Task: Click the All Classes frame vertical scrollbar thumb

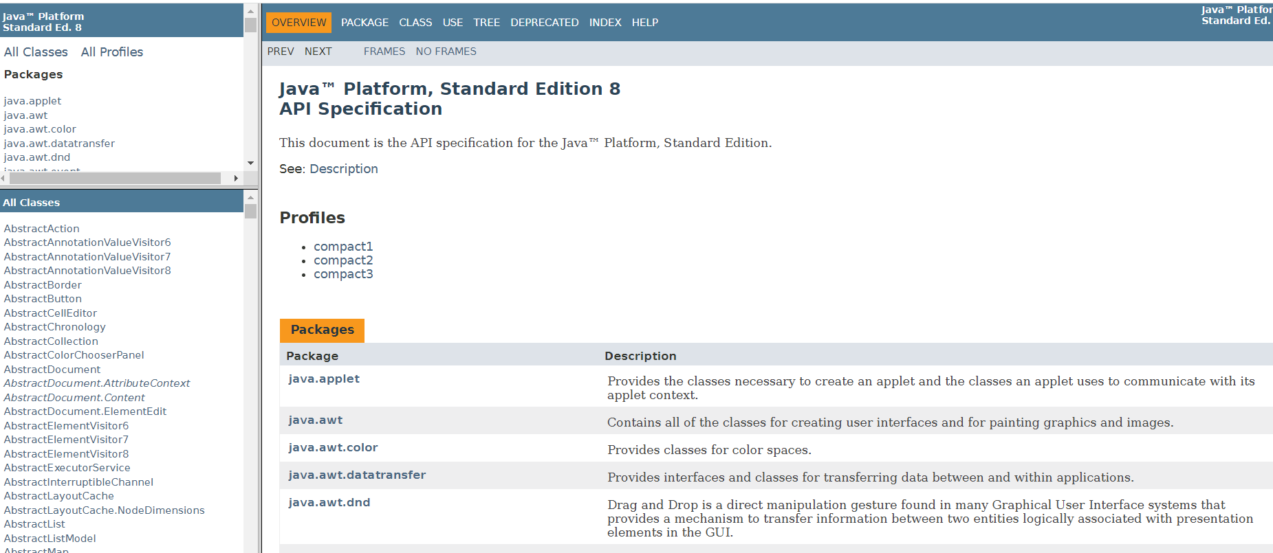Action: point(250,211)
